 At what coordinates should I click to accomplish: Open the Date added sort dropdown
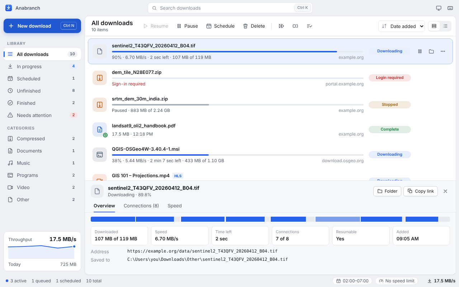pyautogui.click(x=402, y=26)
